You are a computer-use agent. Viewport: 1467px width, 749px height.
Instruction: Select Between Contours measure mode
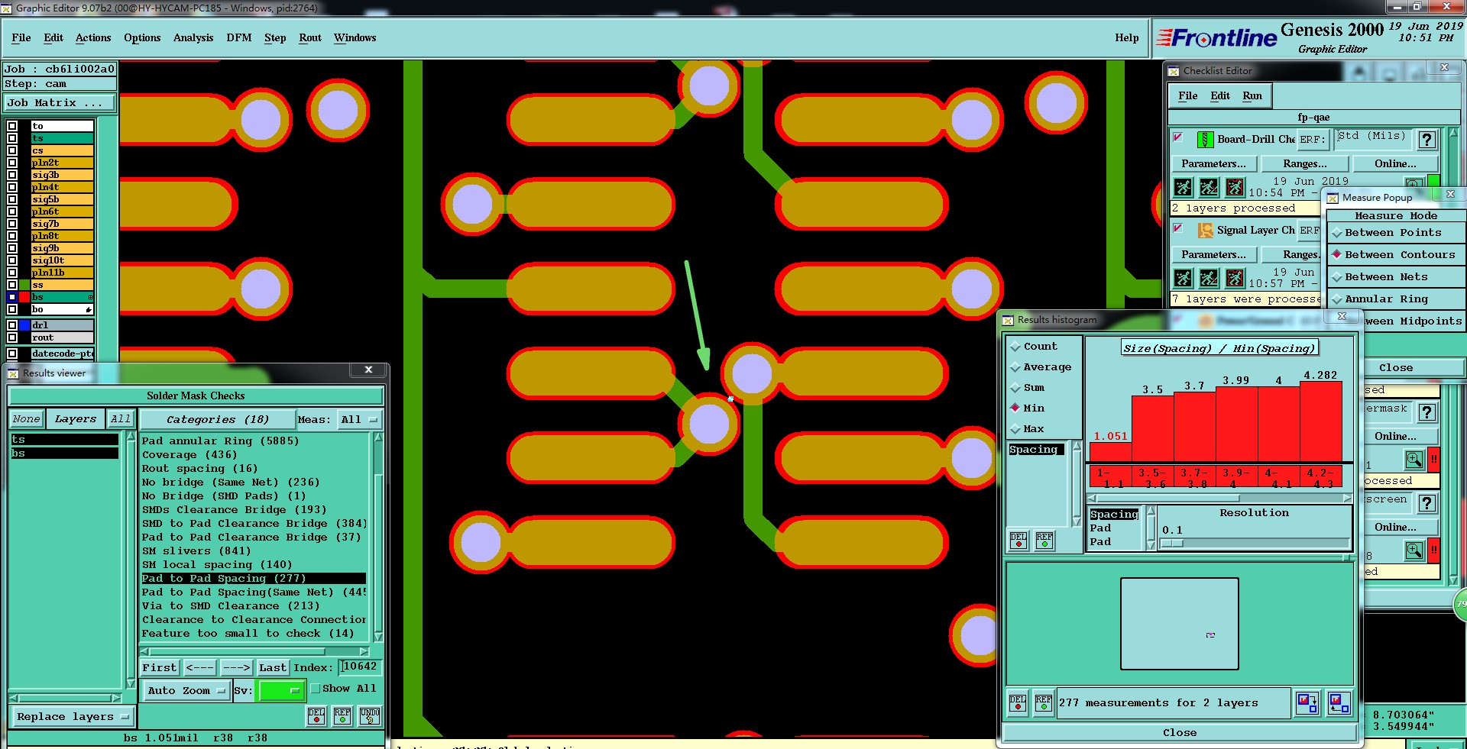coord(1396,255)
